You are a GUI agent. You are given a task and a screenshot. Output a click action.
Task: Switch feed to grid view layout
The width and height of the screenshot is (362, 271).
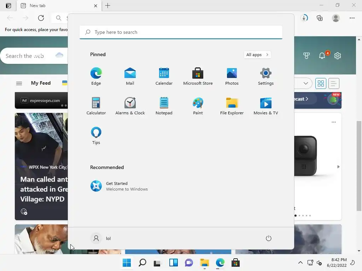[321, 83]
